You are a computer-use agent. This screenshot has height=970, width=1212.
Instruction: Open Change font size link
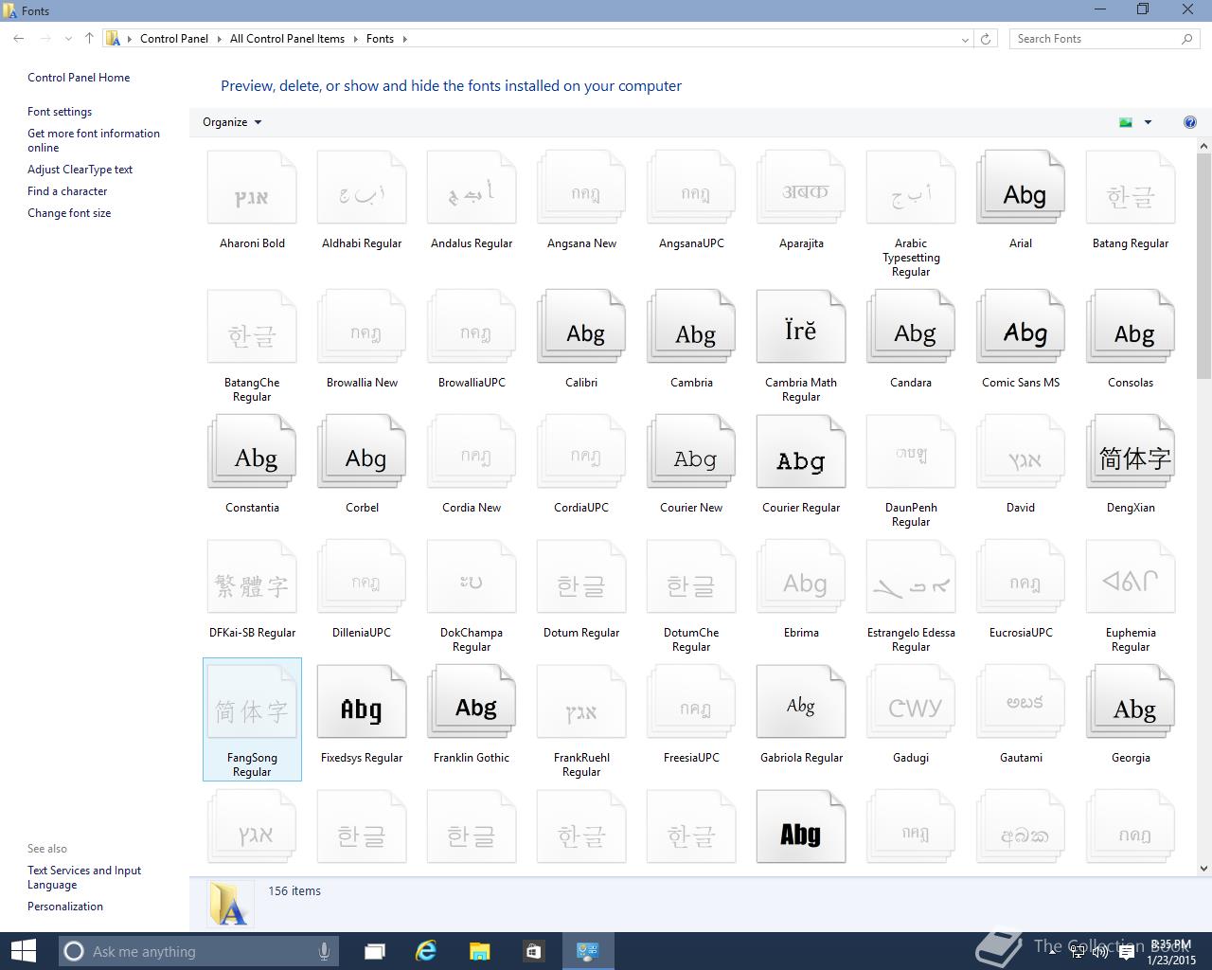[69, 213]
